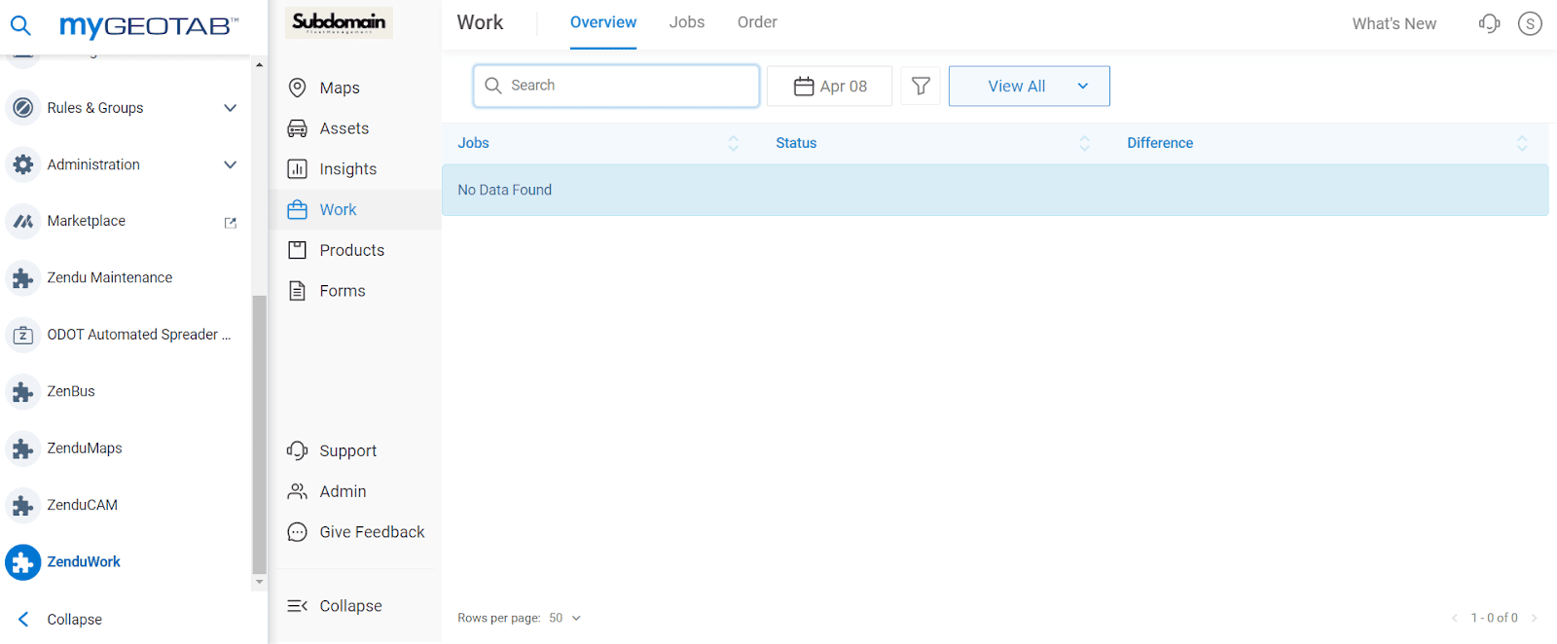
Task: Open the user profile avatar S
Action: (1530, 23)
